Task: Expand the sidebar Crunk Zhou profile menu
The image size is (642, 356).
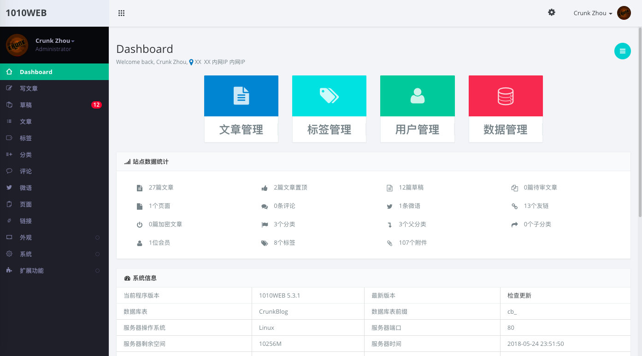Action: (55, 41)
